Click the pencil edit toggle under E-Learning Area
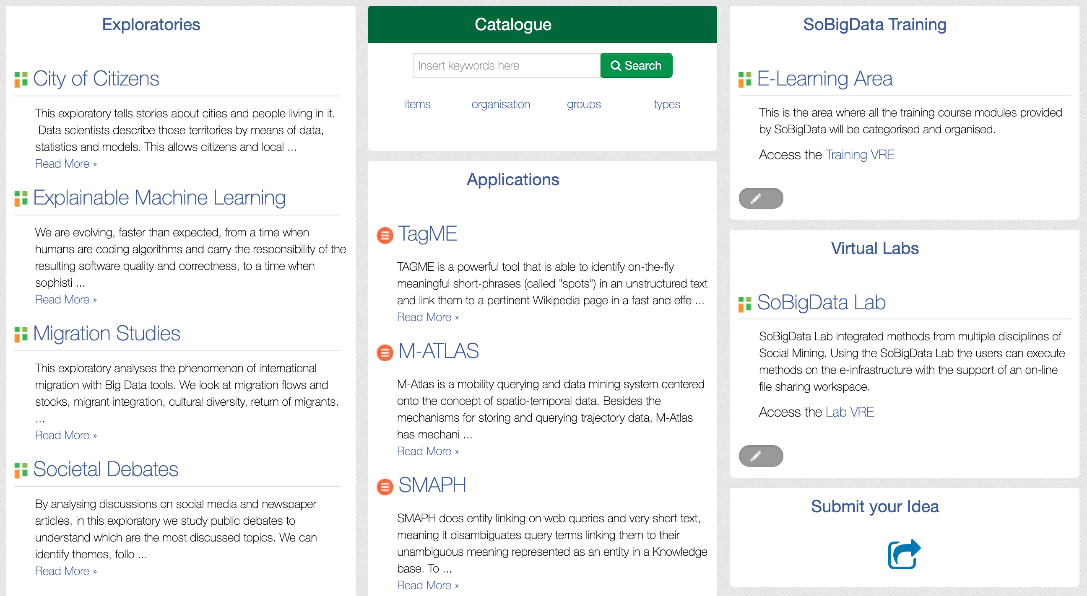1087x596 pixels. (x=760, y=198)
